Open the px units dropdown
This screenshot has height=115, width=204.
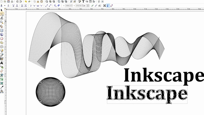click(x=88, y=6)
